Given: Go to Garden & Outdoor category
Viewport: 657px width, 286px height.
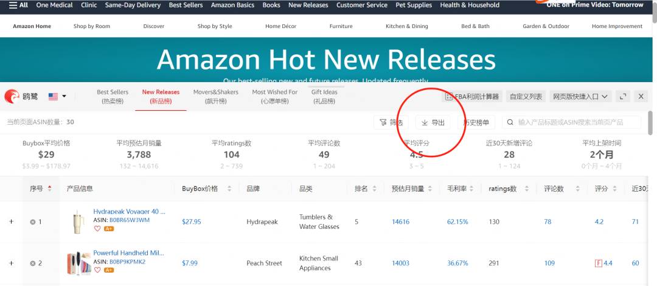Looking at the screenshot, I should point(546,26).
